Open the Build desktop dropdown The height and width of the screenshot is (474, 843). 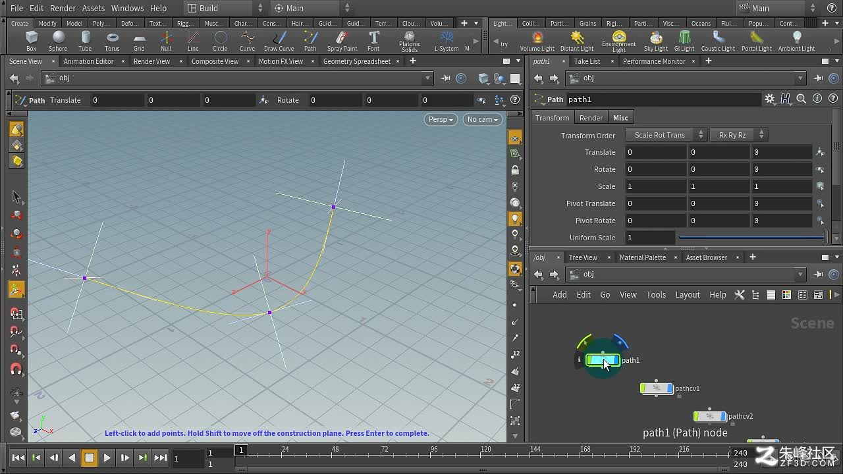(x=224, y=8)
